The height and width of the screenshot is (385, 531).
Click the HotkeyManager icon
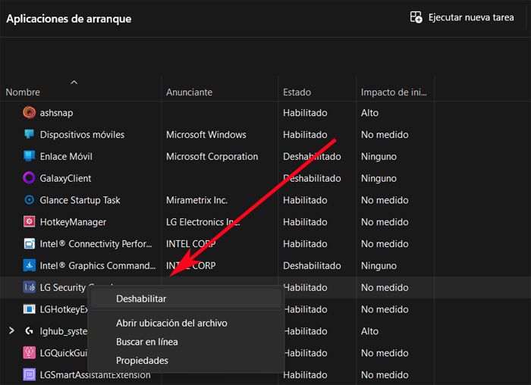click(x=29, y=221)
